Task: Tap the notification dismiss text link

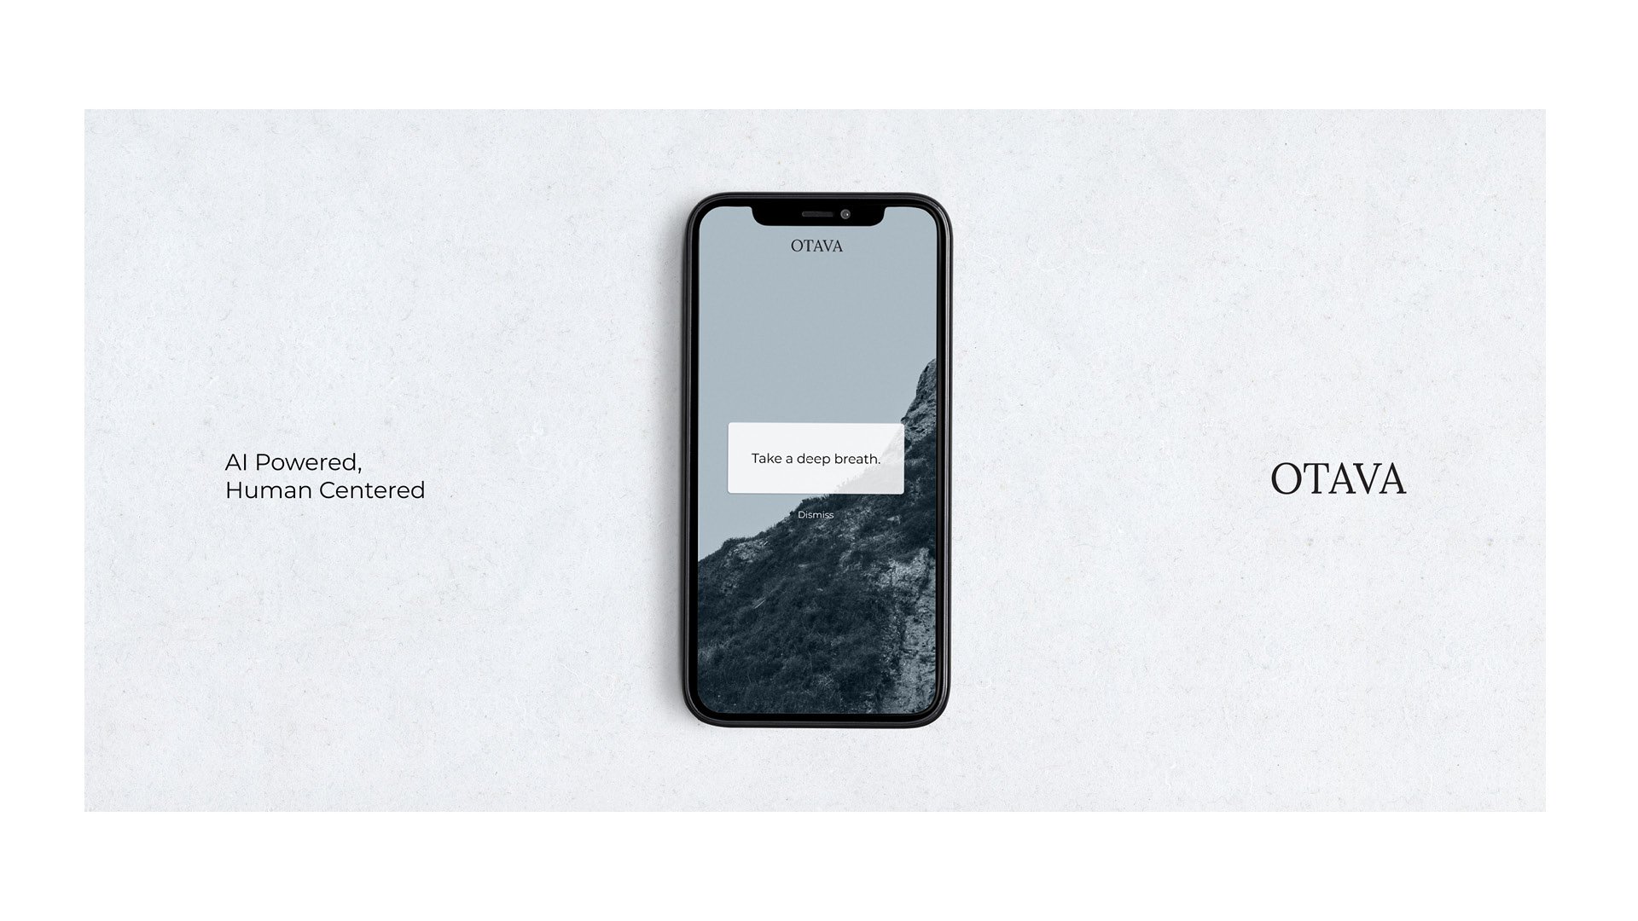Action: [816, 515]
